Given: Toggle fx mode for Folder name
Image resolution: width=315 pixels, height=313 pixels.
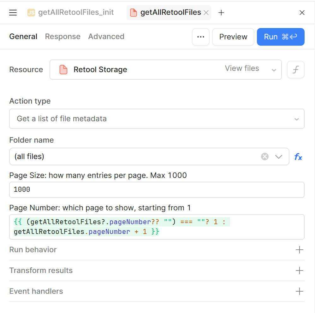Looking at the screenshot, I should coord(298,157).
